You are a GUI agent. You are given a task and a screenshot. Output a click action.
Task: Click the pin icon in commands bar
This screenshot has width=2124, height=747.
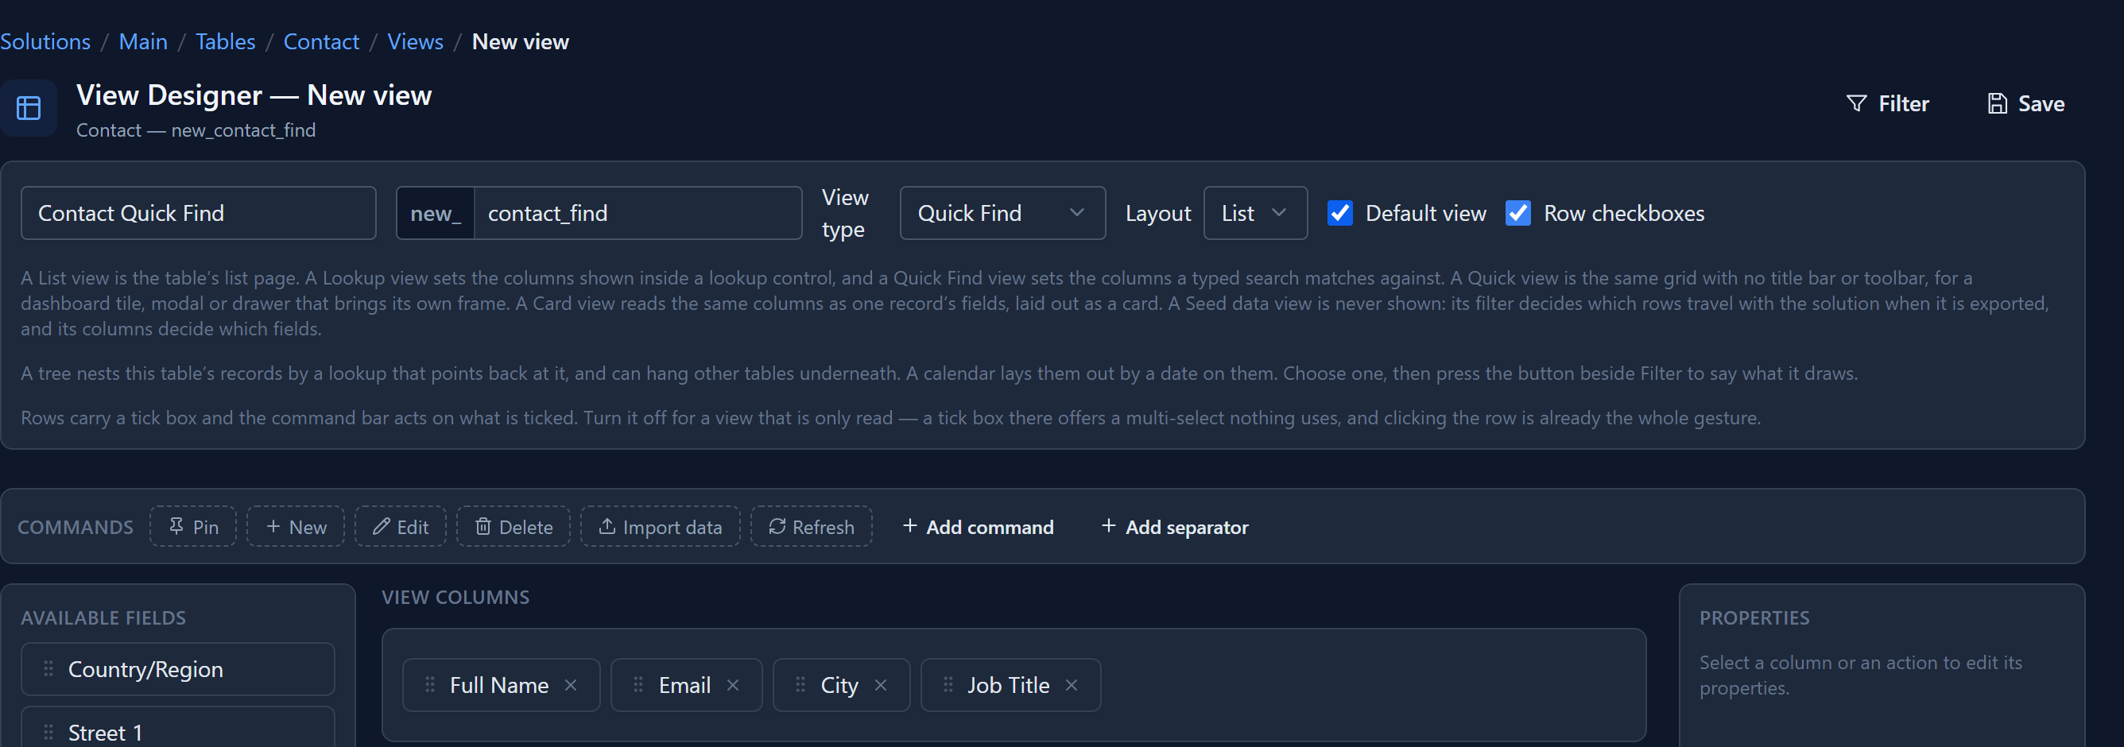point(176,526)
